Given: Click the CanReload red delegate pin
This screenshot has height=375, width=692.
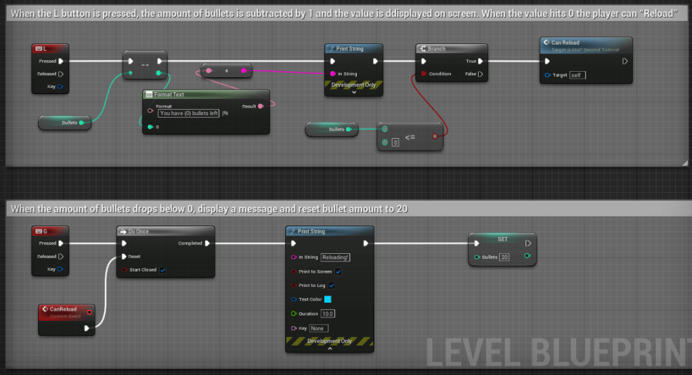Looking at the screenshot, I should pos(89,312).
